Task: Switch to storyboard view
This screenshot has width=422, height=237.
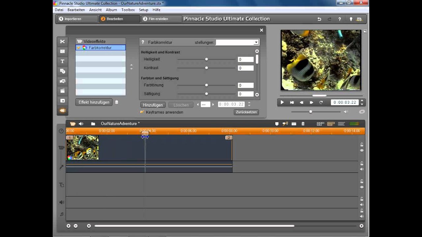Action: [x=320, y=124]
